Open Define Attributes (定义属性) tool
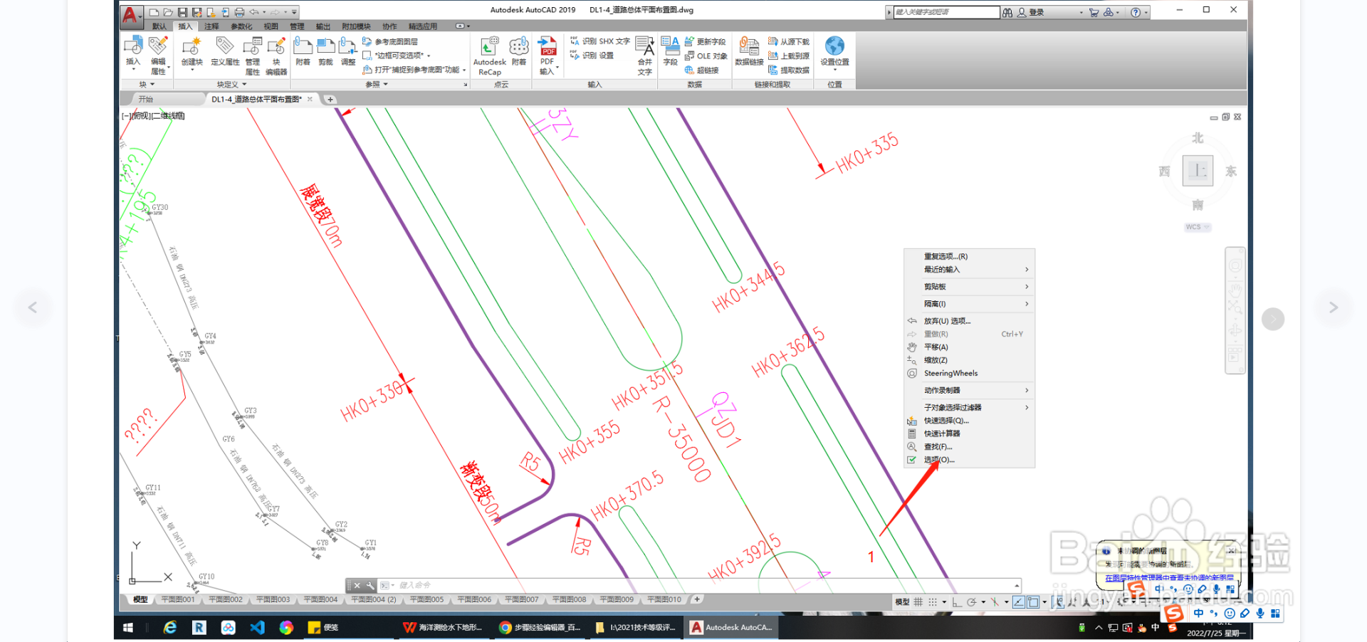Viewport: 1367px width, 642px height. tap(225, 51)
